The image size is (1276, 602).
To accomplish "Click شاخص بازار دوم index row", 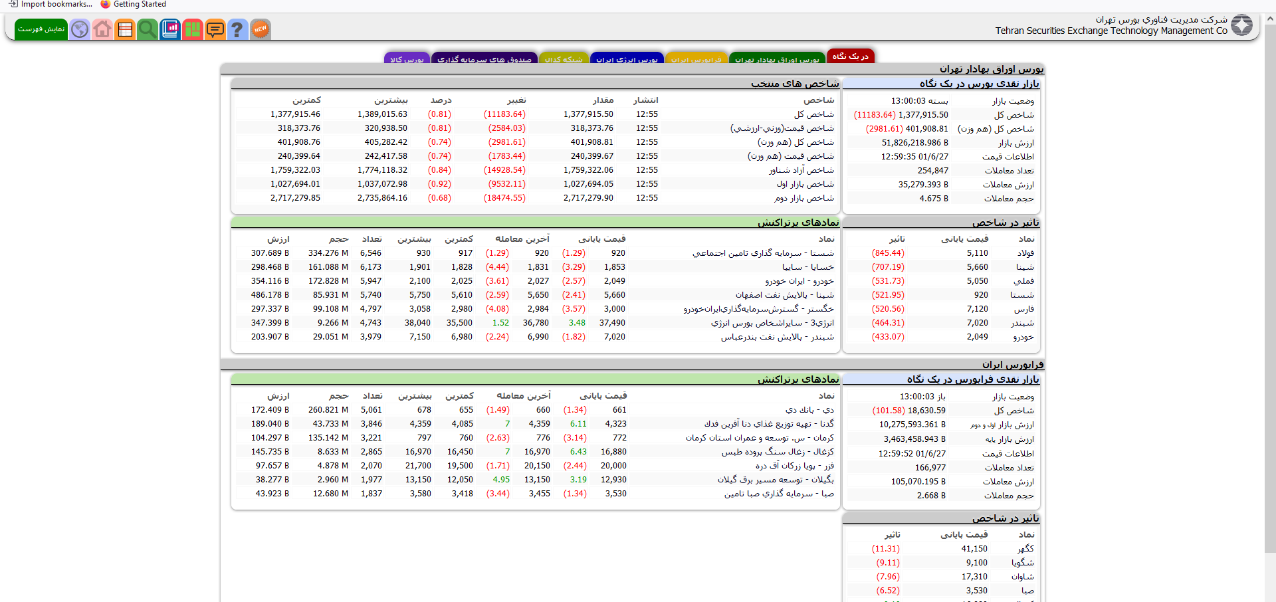I will coord(535,198).
